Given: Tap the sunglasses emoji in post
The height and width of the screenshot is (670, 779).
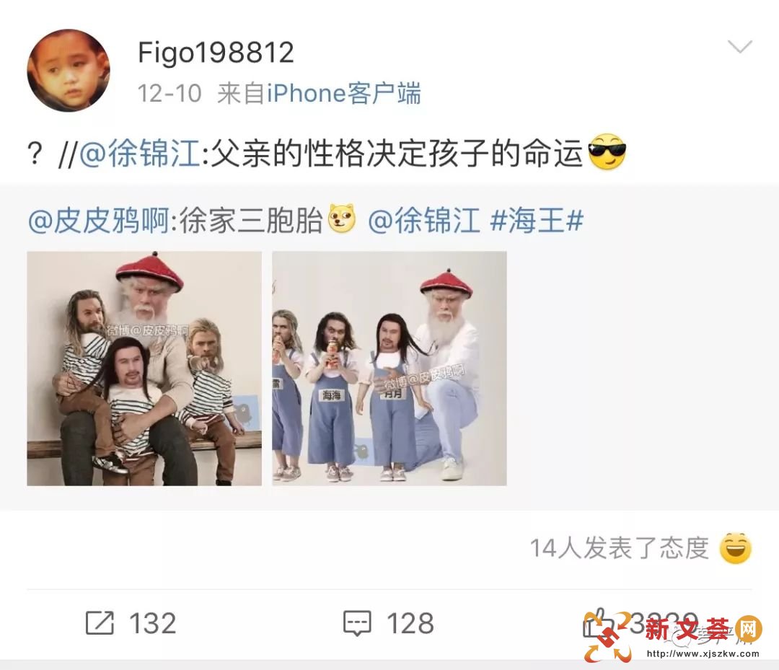Looking at the screenshot, I should [607, 152].
